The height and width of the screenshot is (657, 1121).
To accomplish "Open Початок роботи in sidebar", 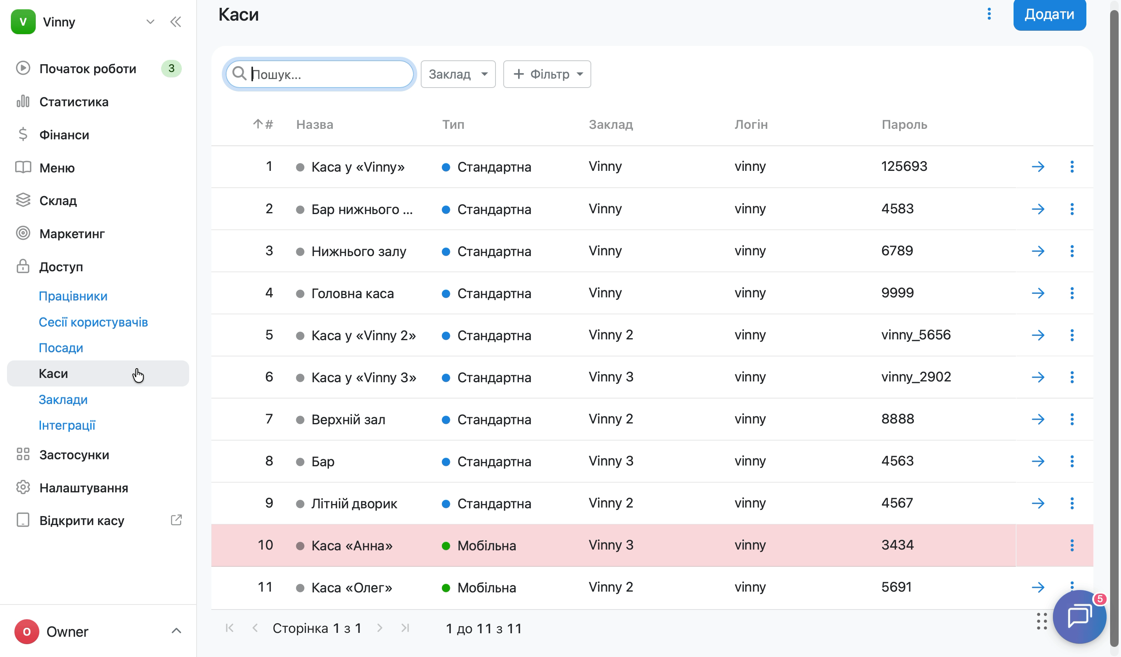I will point(88,69).
